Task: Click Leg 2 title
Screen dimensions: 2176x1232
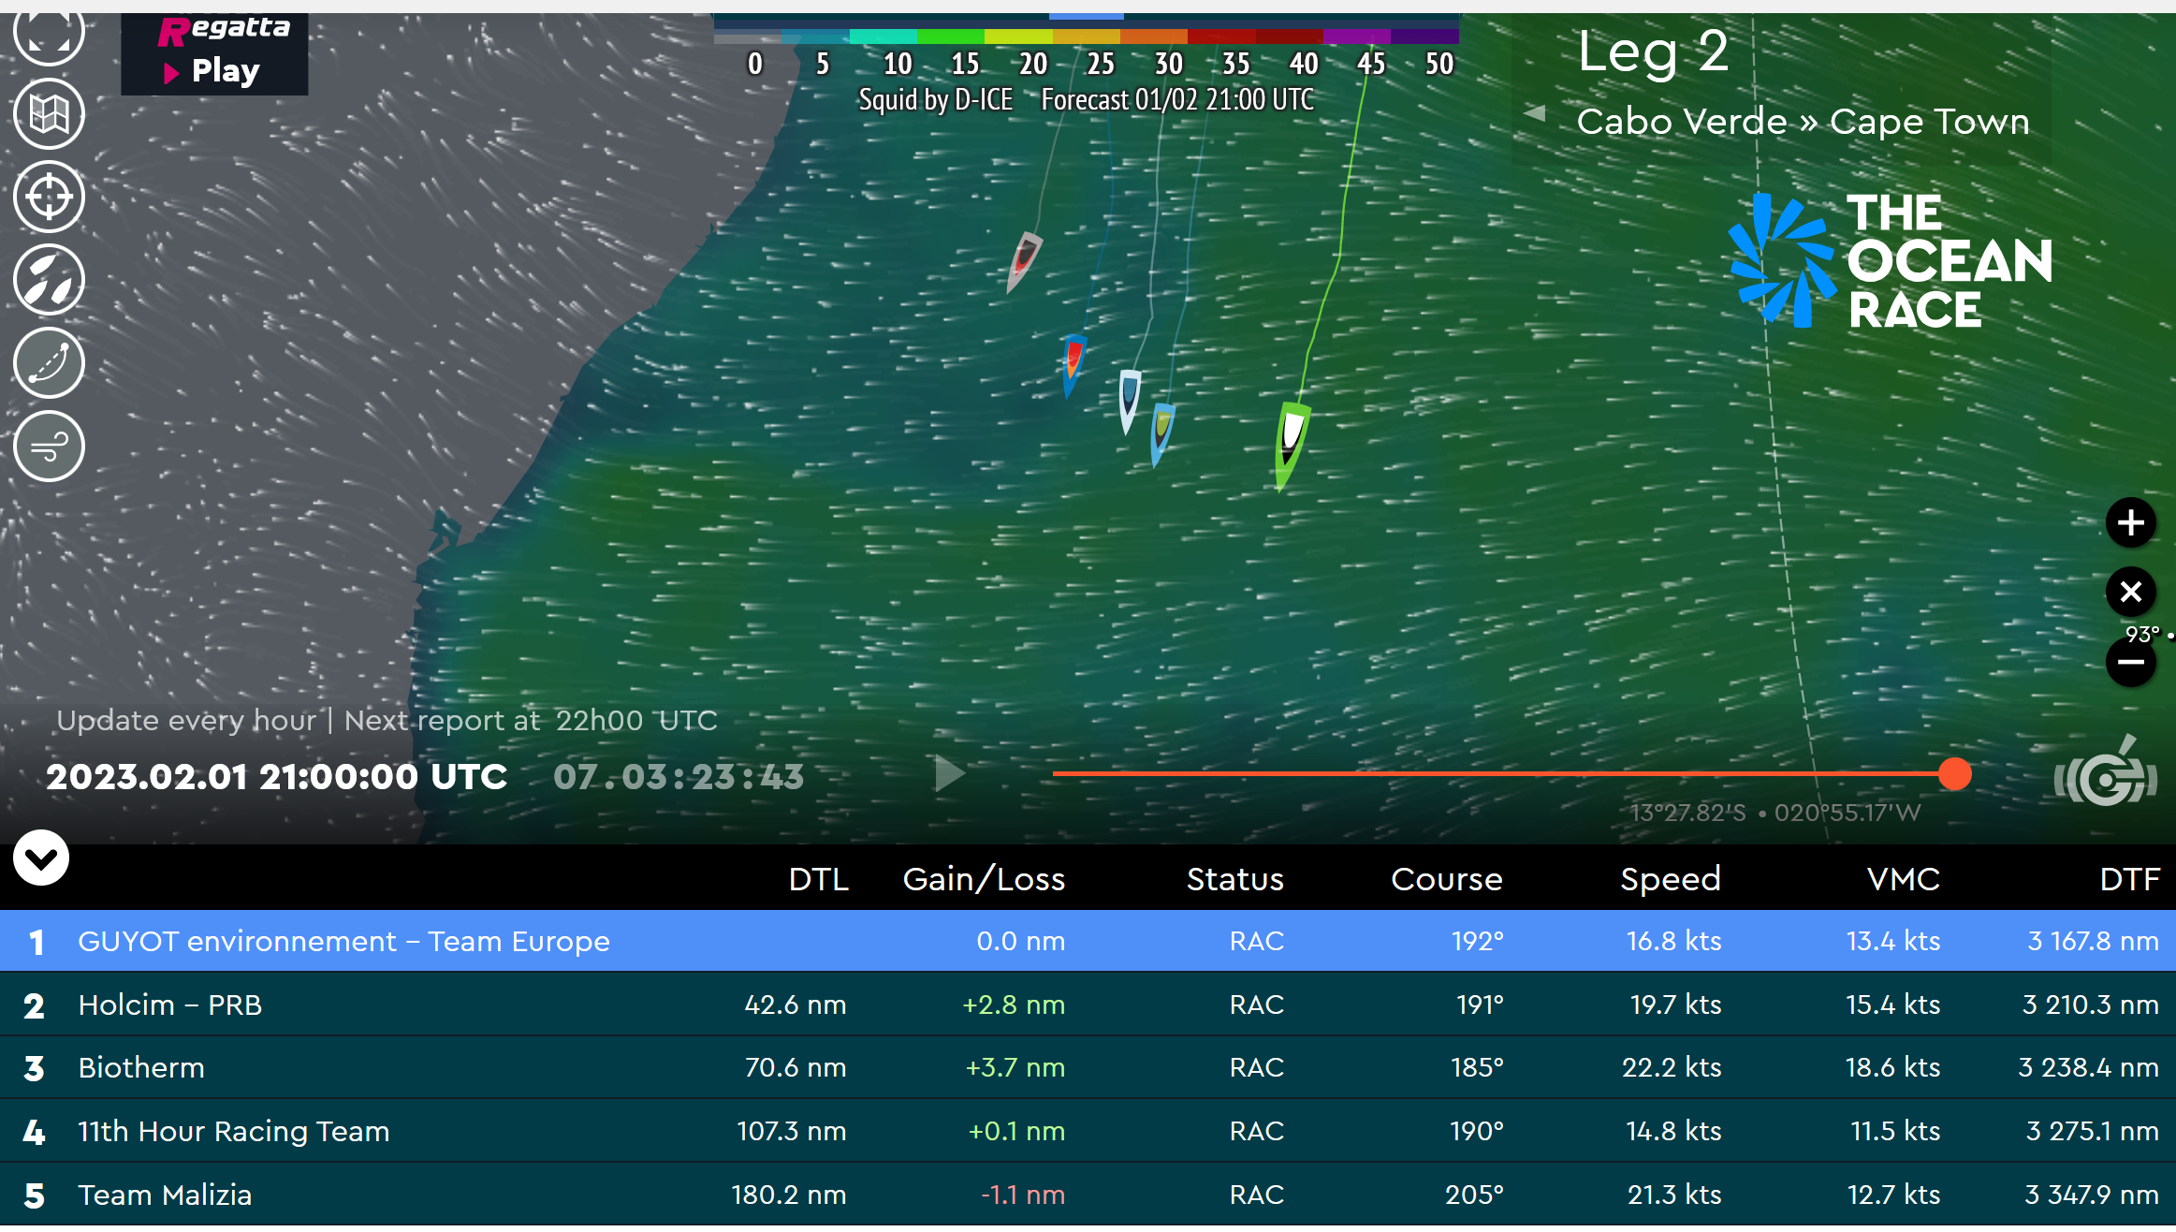Action: pos(1653,51)
